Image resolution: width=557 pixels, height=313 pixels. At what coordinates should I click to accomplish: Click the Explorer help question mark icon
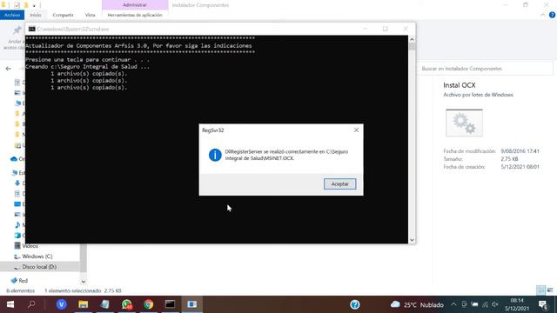tap(552, 15)
